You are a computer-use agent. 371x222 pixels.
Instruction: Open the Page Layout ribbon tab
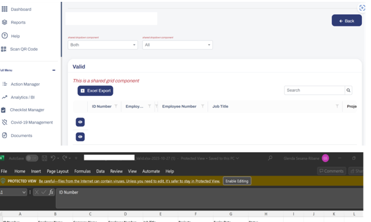click(x=58, y=171)
